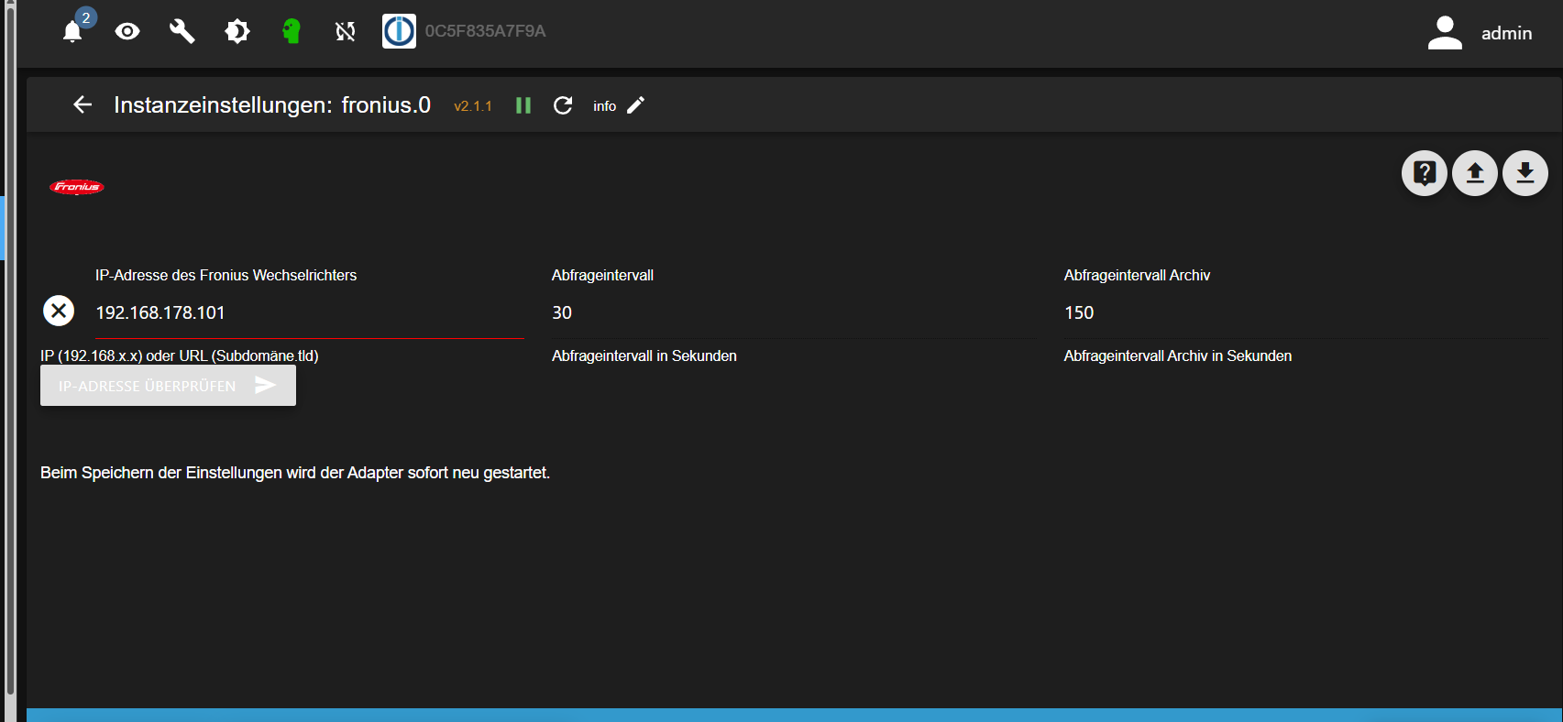The width and height of the screenshot is (1563, 722).
Task: Focus the IP address field showing 192.168.178.101
Action: tap(310, 312)
